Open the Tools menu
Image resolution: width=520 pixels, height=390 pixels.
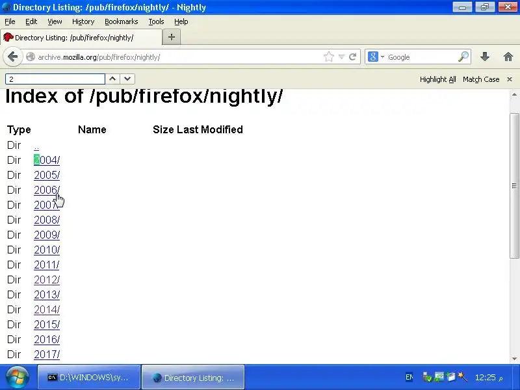click(x=156, y=21)
